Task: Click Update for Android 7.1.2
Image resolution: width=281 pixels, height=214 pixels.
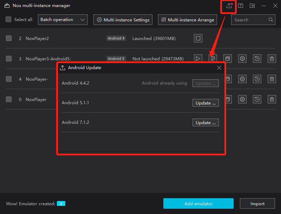Action: (205, 122)
